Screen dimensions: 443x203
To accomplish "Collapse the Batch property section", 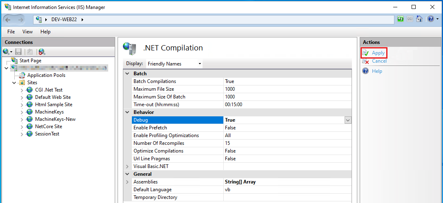I will click(127, 74).
